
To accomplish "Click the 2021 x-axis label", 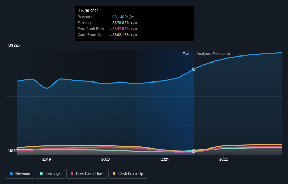I will (x=165, y=159).
